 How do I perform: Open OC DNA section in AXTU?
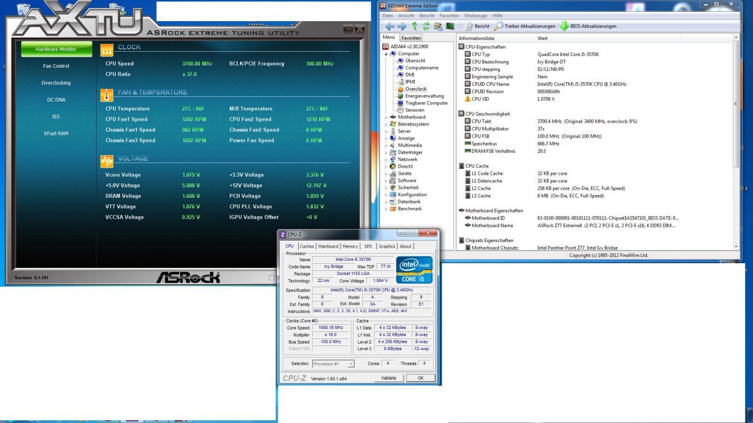pyautogui.click(x=56, y=100)
